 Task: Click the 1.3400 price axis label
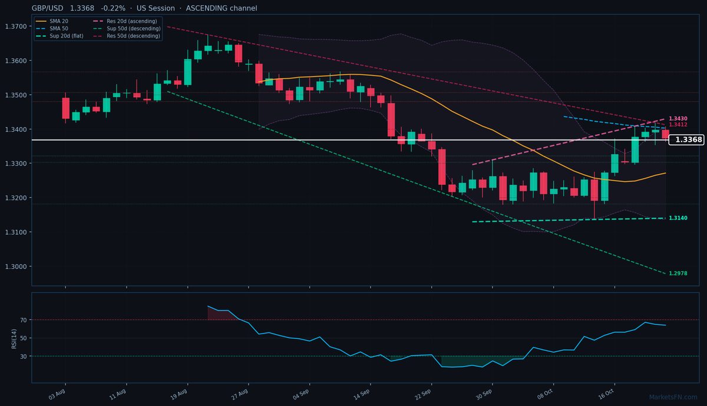15,129
